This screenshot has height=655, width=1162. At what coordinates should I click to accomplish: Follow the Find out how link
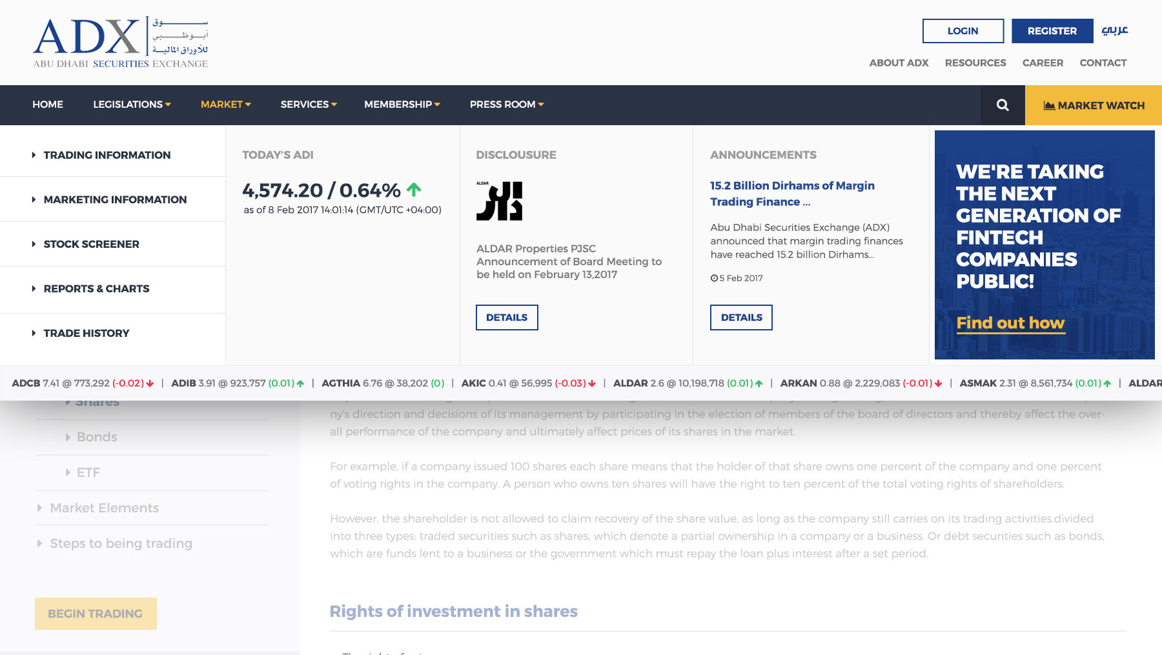tap(1010, 323)
